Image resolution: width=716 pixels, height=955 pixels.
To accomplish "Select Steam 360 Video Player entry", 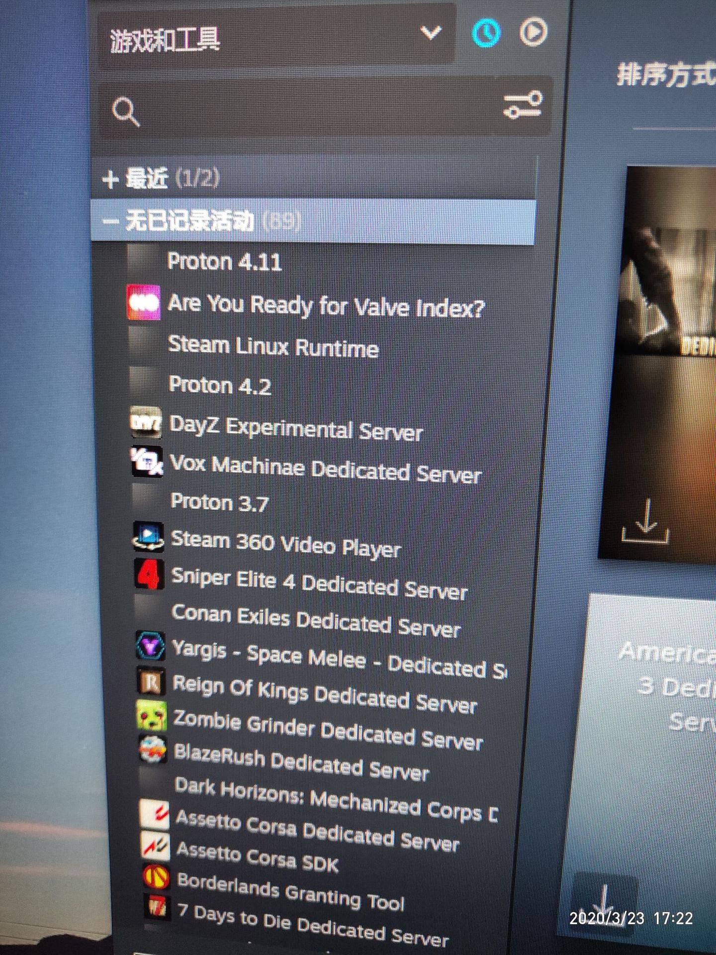I will [286, 543].
